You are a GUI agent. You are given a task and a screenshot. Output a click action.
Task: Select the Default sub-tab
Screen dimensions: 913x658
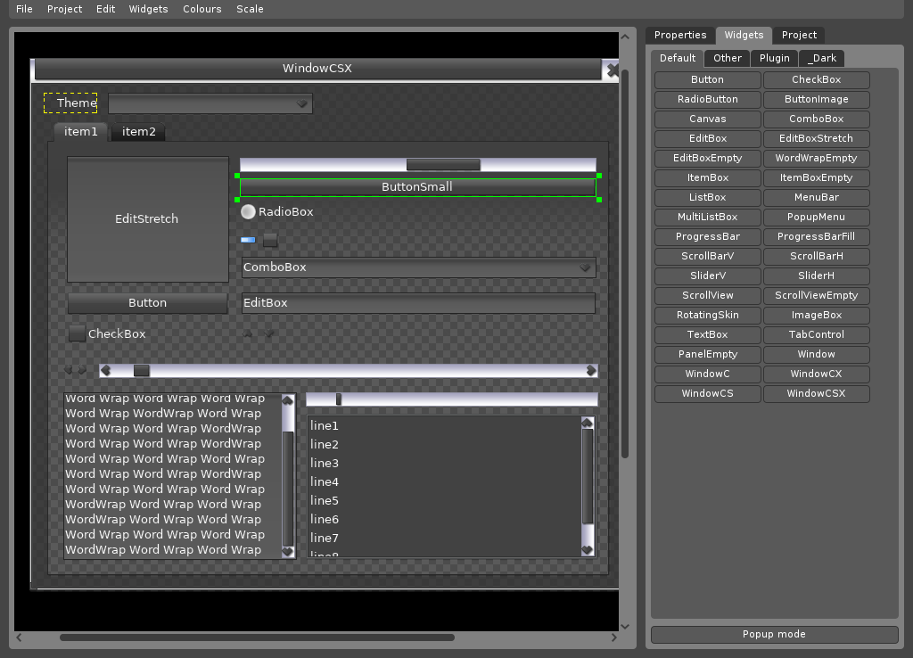point(678,58)
